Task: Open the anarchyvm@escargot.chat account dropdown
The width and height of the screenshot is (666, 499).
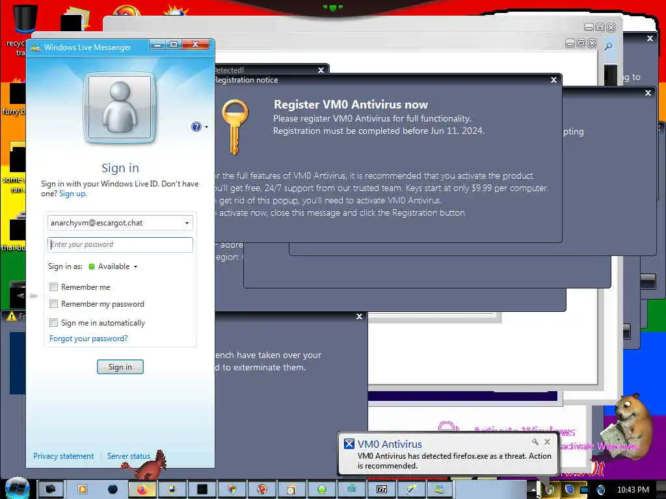Action: click(187, 224)
